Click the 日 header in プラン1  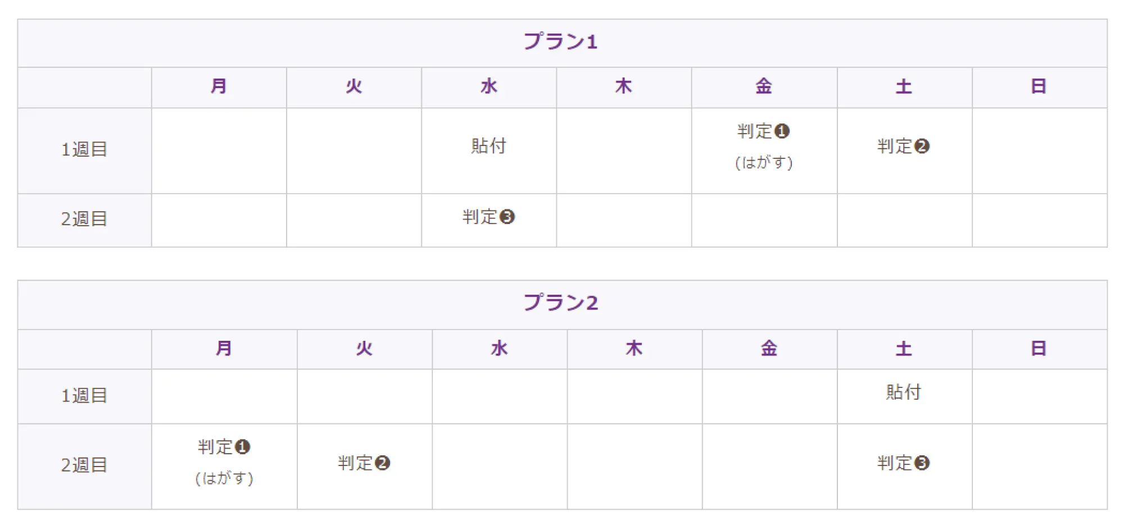1039,86
